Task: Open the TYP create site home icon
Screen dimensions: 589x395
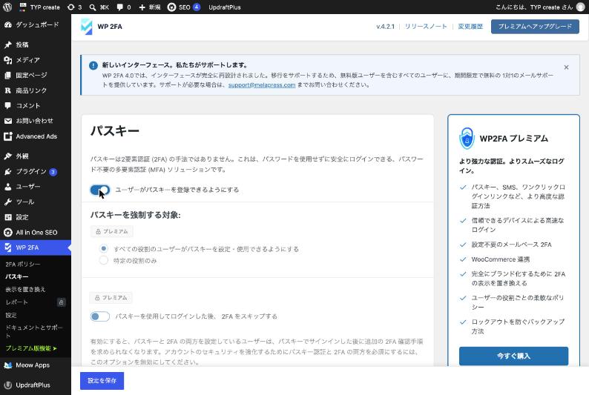Action: click(x=23, y=7)
